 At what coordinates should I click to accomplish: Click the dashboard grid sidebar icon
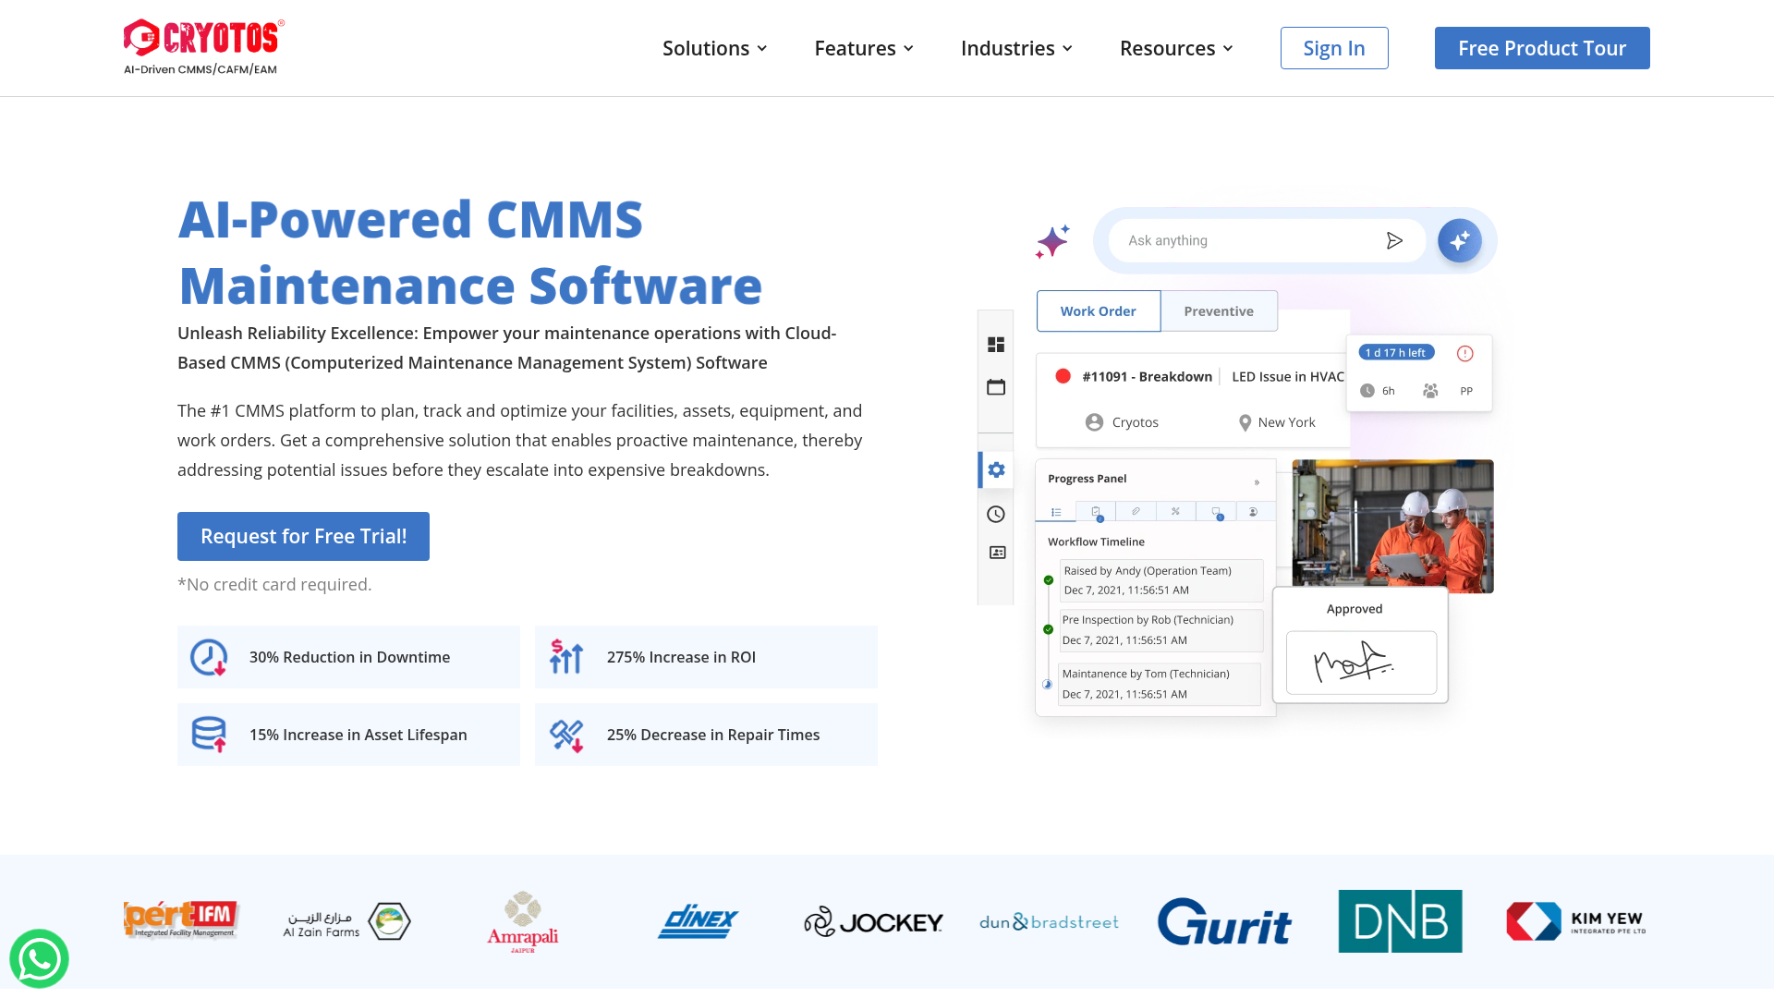(x=995, y=345)
